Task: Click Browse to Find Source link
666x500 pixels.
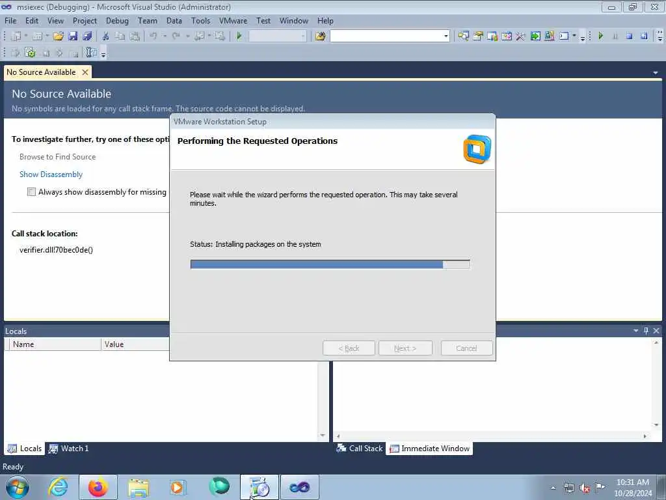Action: click(57, 157)
